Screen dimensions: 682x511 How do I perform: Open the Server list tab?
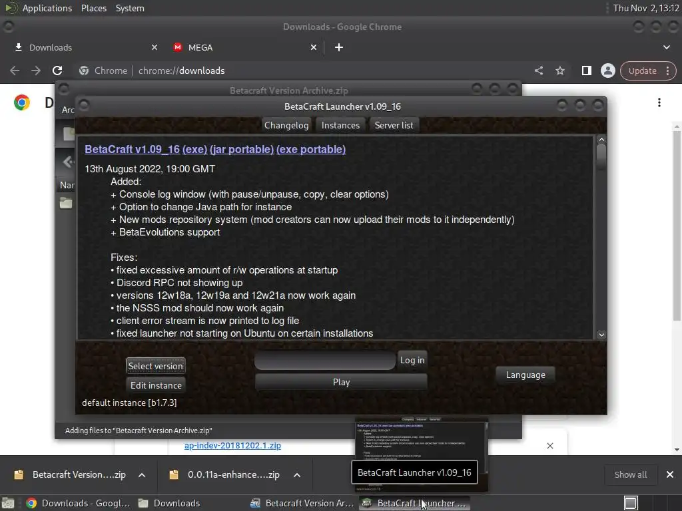[394, 125]
